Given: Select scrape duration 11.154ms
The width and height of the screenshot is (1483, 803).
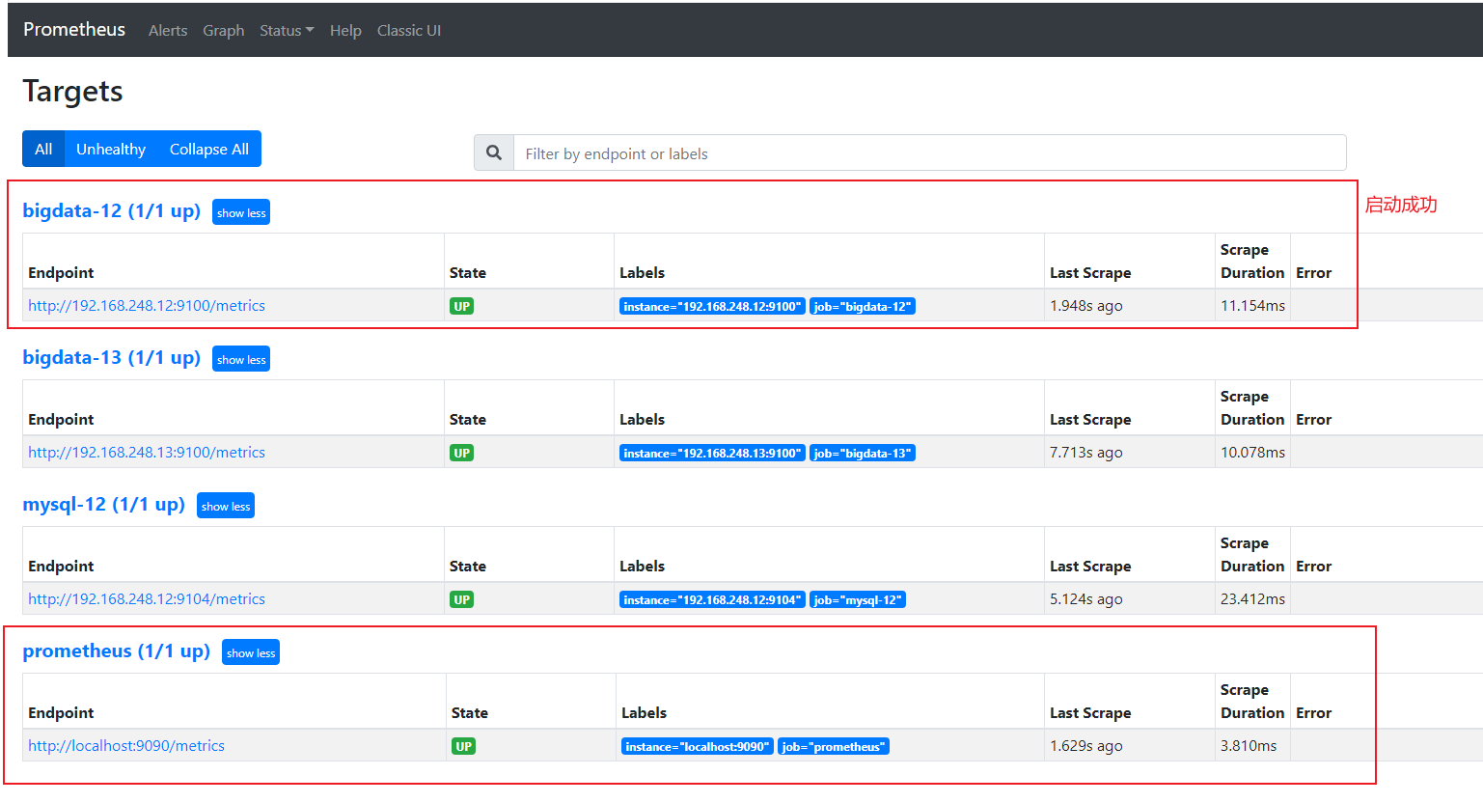Looking at the screenshot, I should coord(1252,305).
